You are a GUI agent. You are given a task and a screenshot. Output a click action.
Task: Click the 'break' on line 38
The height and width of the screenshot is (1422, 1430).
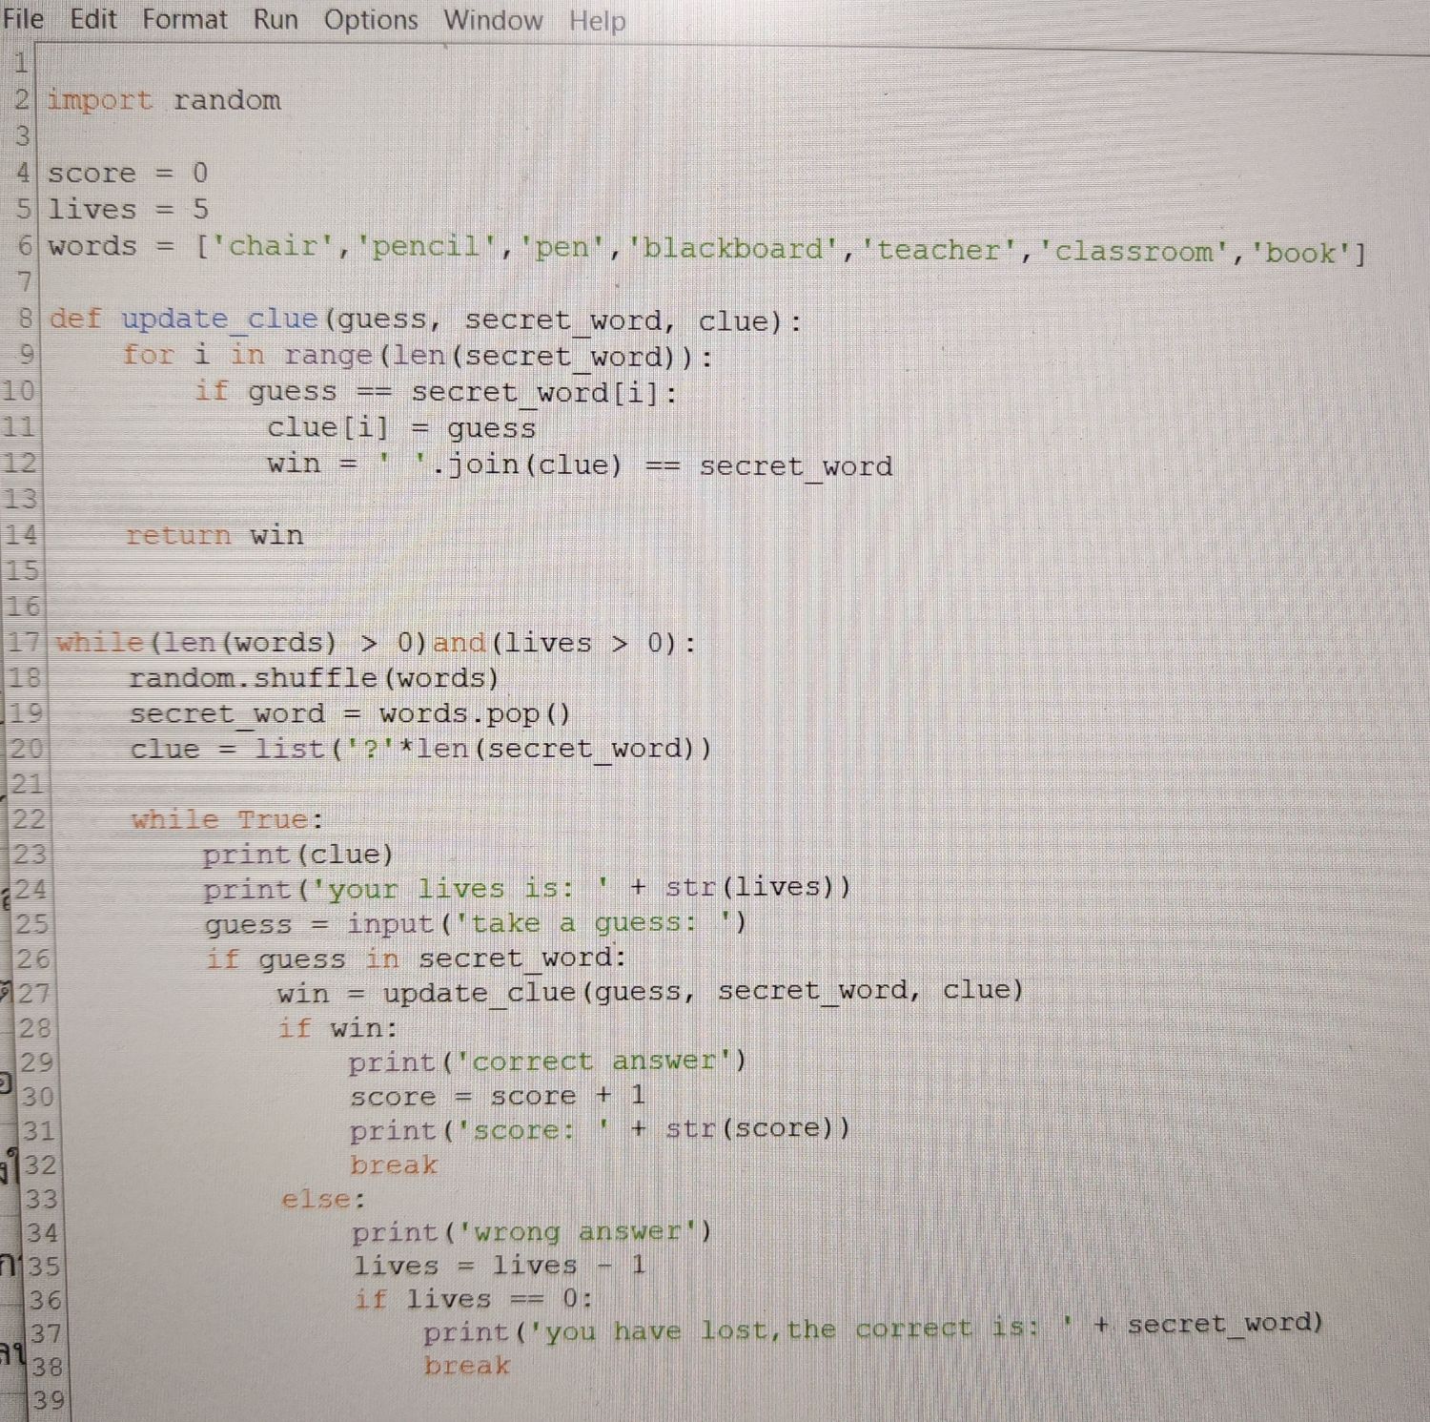(x=467, y=1366)
